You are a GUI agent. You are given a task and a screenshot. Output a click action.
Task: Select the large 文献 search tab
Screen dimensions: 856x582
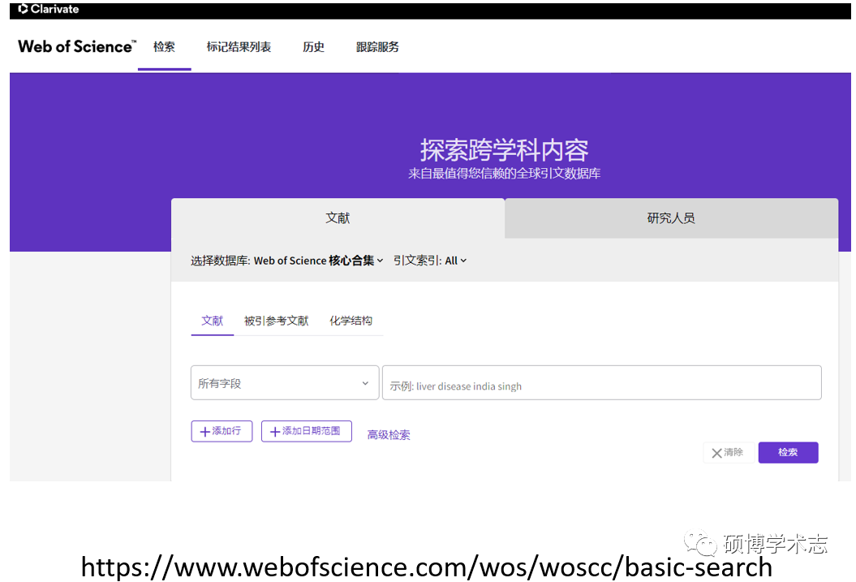tap(338, 218)
